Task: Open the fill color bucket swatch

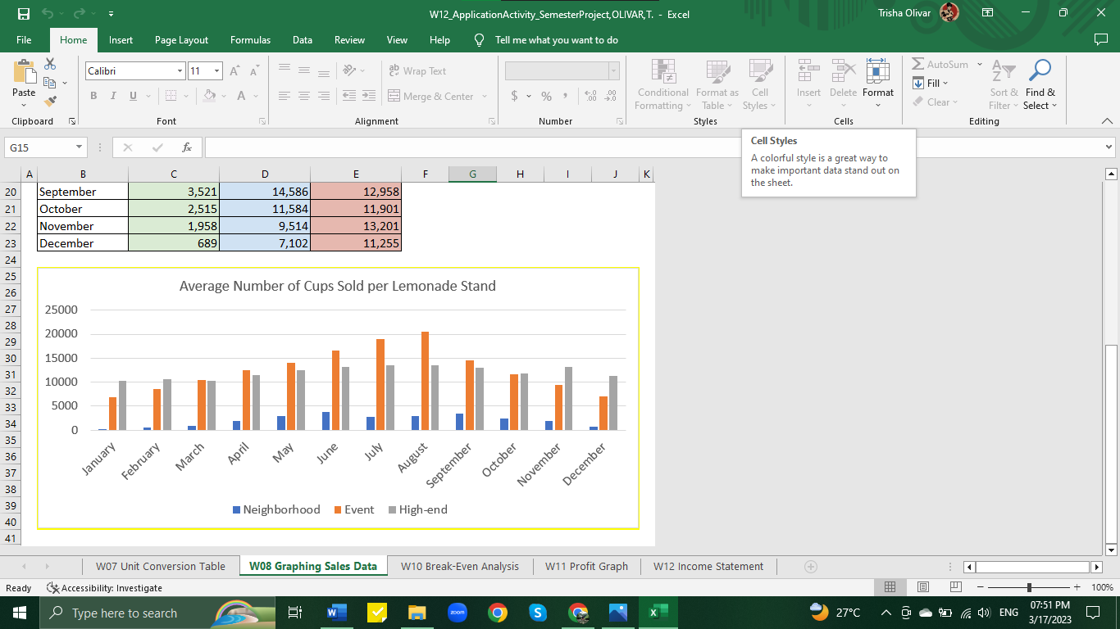Action: (x=209, y=96)
